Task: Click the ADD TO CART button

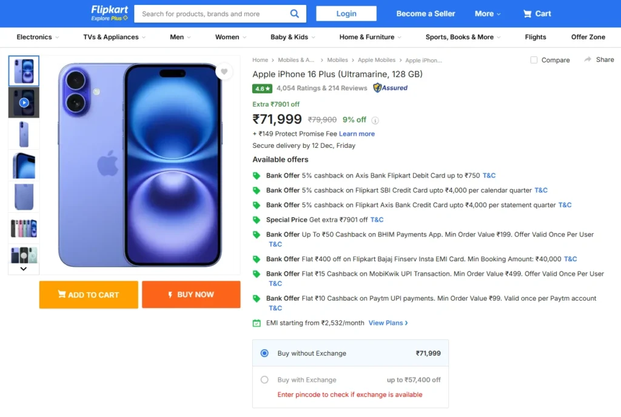Action: (x=89, y=295)
